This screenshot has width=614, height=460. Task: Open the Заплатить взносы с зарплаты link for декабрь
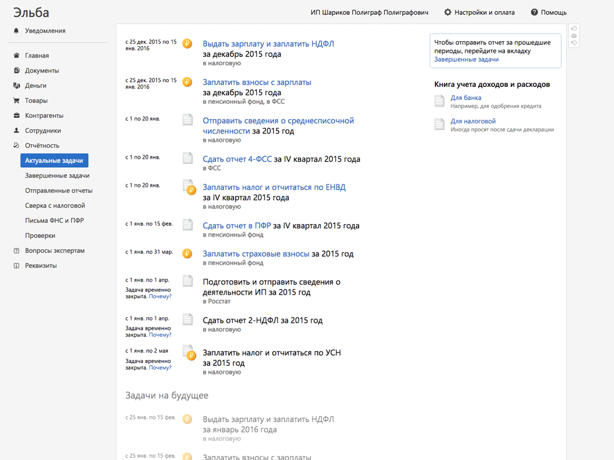(257, 82)
